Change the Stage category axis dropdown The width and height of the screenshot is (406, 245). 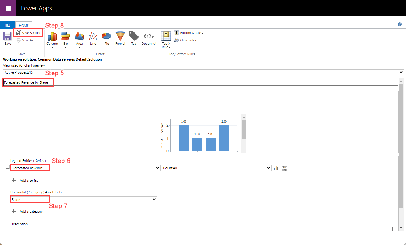(x=155, y=199)
